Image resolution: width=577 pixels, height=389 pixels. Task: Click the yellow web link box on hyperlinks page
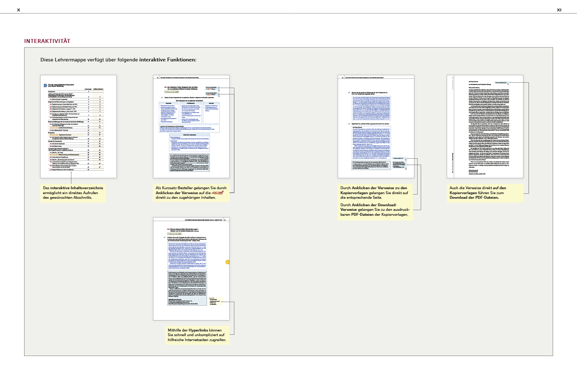coord(215,302)
